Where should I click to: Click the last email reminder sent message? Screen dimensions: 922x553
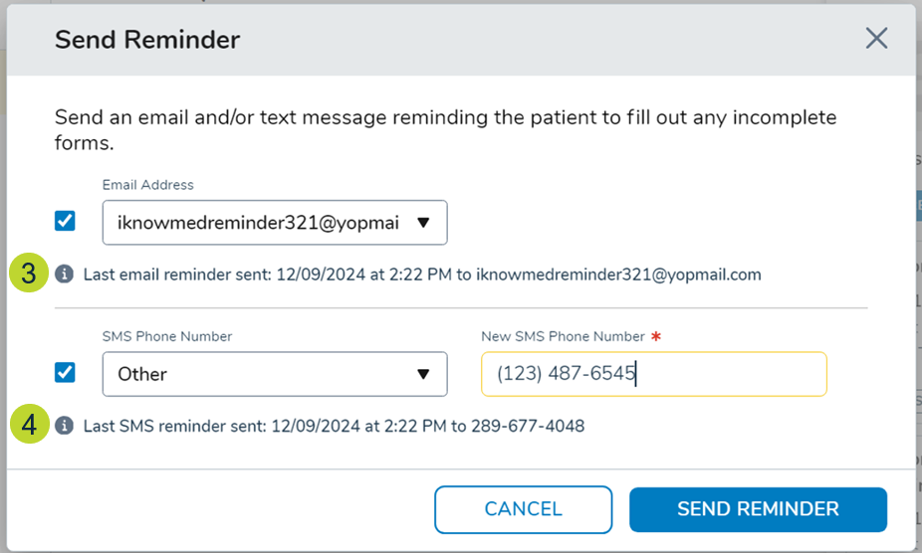[422, 275]
